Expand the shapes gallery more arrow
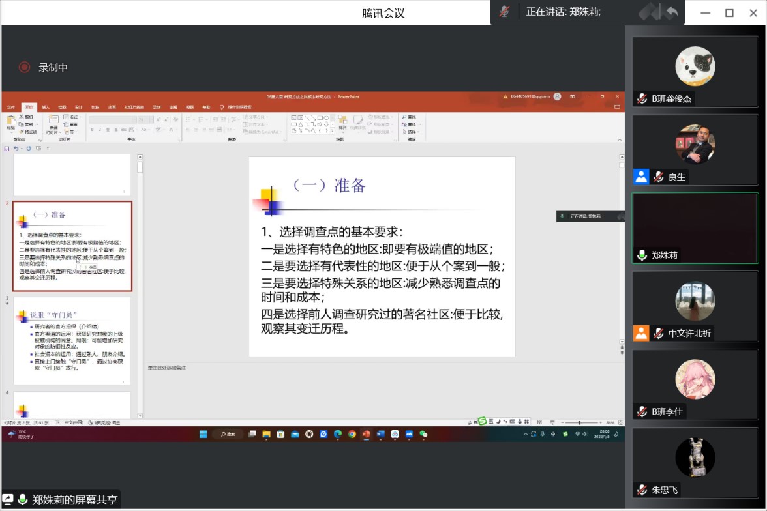767x511 pixels. (331, 131)
